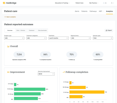Click the green 65% improvement bar
This screenshot has width=117, height=103.
coord(30,89)
